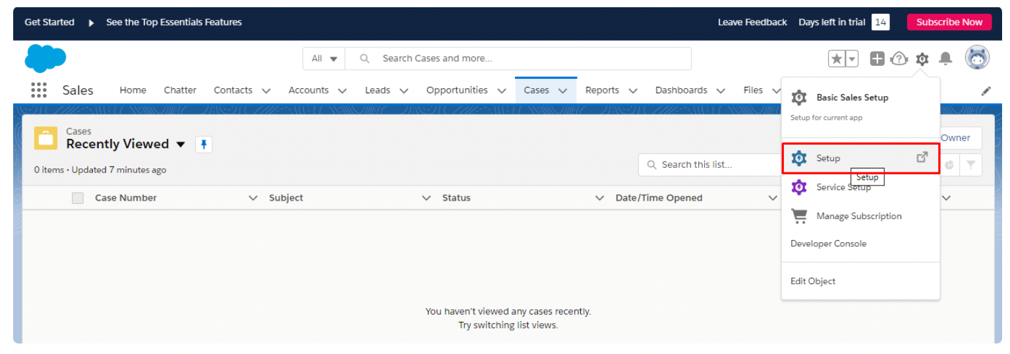Viewport: 1010px width, 354px height.
Task: Expand the Accounts tab chevron
Action: click(x=342, y=91)
